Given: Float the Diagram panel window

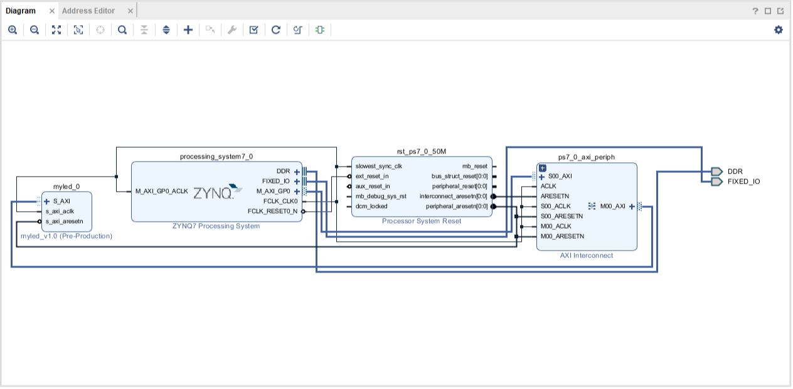Looking at the screenshot, I should tap(780, 11).
